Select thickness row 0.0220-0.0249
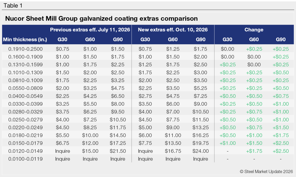 (148, 128)
